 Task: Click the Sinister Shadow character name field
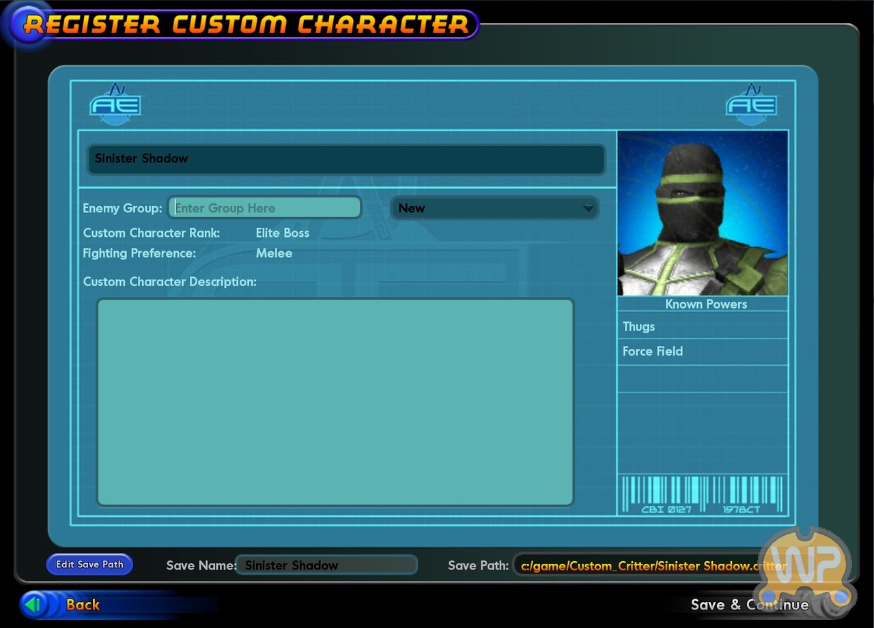(x=346, y=159)
